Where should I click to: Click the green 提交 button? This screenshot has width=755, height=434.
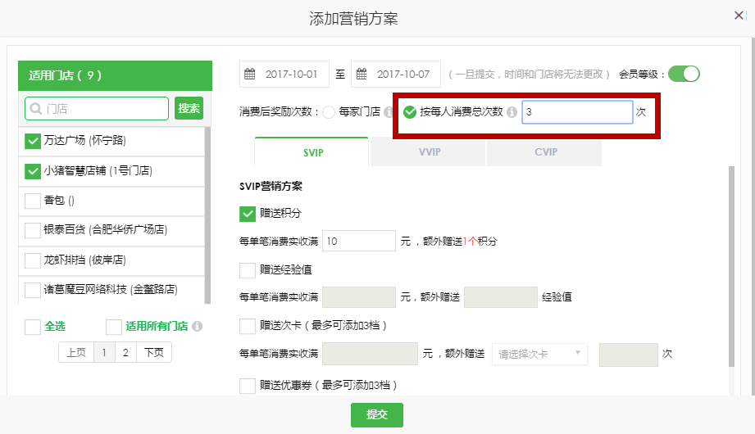pyautogui.click(x=377, y=414)
